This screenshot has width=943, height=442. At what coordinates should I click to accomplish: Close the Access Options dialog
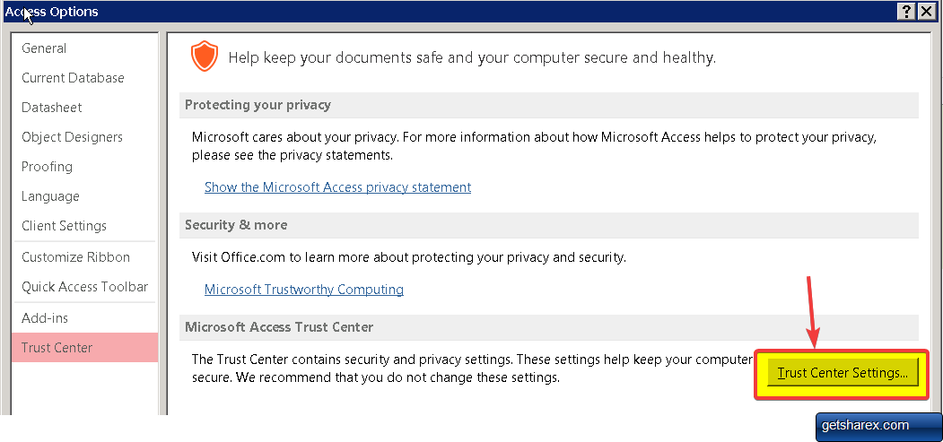click(x=927, y=11)
